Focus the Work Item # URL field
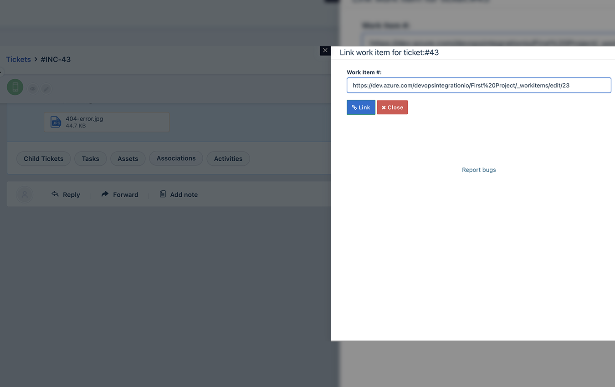Image resolution: width=615 pixels, height=387 pixels. [479, 85]
